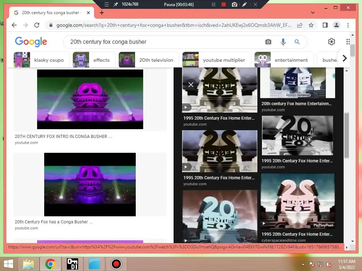The width and height of the screenshot is (362, 271).
Task: Toggle Chrome side panel
Action: 325,25
